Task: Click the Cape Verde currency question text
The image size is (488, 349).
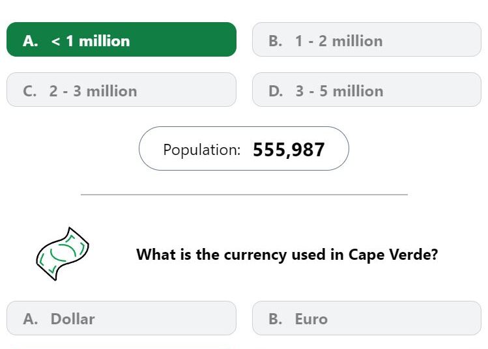Action: click(x=287, y=254)
